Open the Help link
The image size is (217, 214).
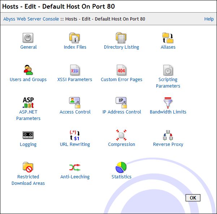(x=209, y=19)
